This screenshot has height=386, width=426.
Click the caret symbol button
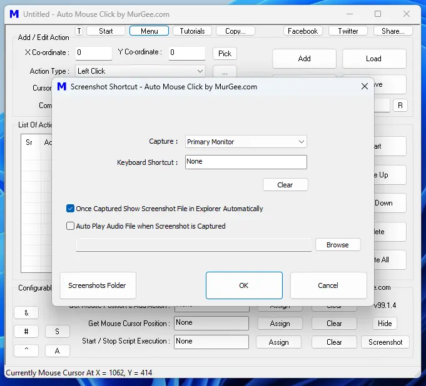(26, 350)
